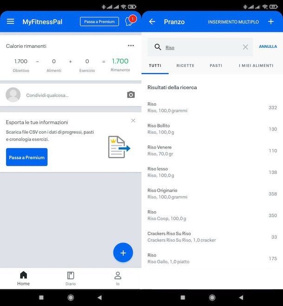Tap Android recents square on right phone
Image resolution: width=283 pixels, height=306 pixels.
pyautogui.click(x=183, y=297)
